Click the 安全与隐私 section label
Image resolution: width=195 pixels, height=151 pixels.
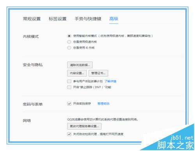pos(33,65)
